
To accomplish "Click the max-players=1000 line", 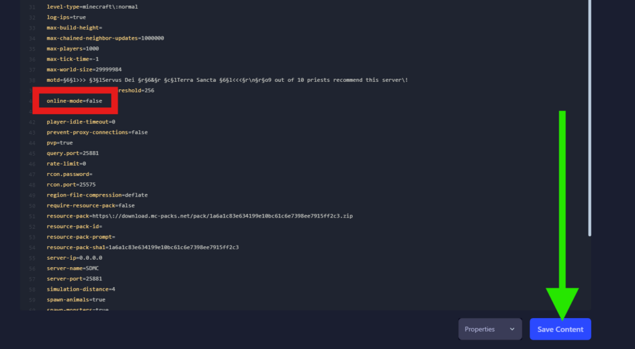I will (x=73, y=48).
